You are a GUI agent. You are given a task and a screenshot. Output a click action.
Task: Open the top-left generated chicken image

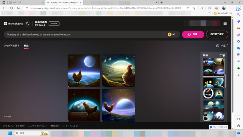[x=84, y=71]
